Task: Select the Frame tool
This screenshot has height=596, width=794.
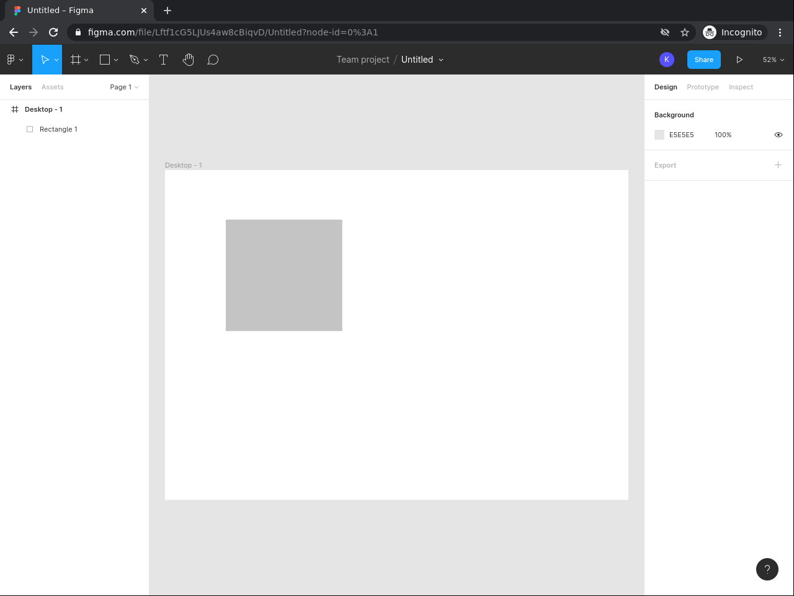Action: click(x=76, y=60)
